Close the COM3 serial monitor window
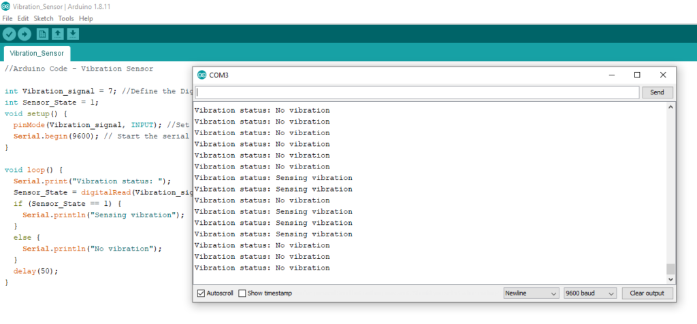This screenshot has width=697, height=324. [x=663, y=75]
